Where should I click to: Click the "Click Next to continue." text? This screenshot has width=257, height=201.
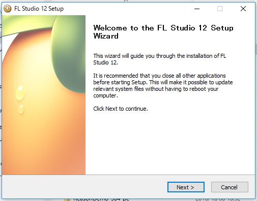[121, 109]
